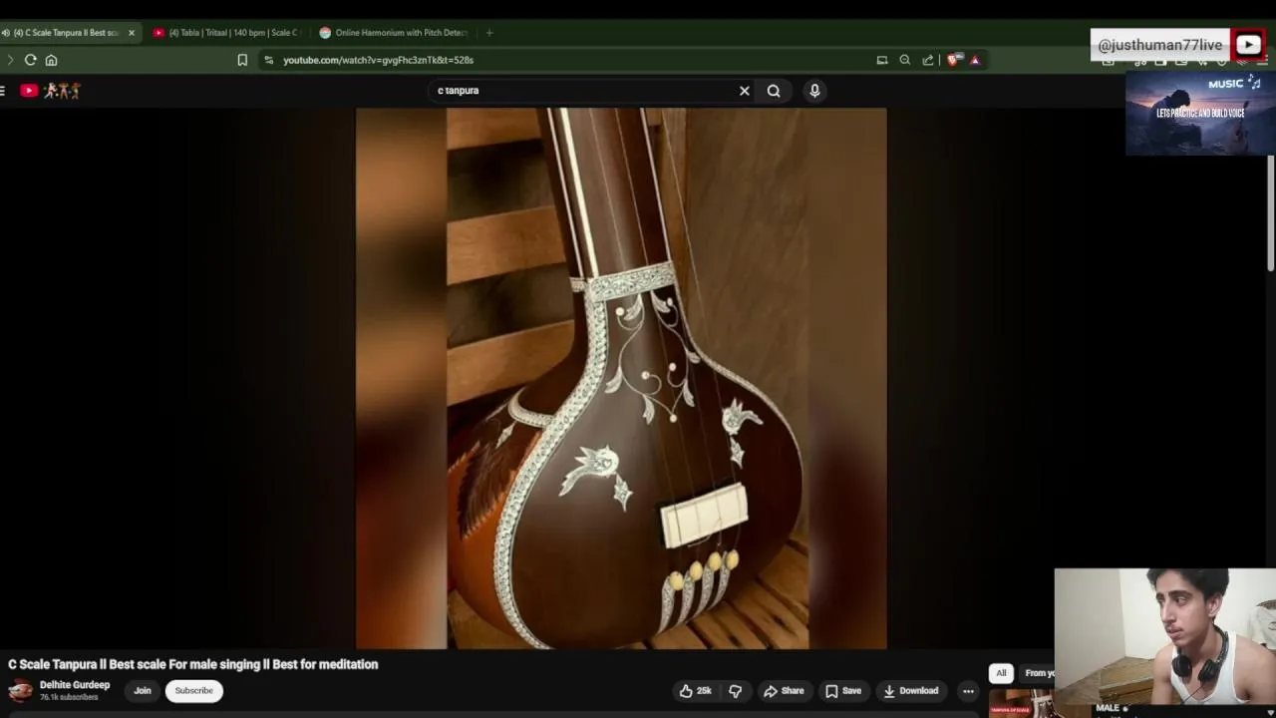Open the Brave Shields lion icon
The height and width of the screenshot is (718, 1276).
[x=953, y=60]
